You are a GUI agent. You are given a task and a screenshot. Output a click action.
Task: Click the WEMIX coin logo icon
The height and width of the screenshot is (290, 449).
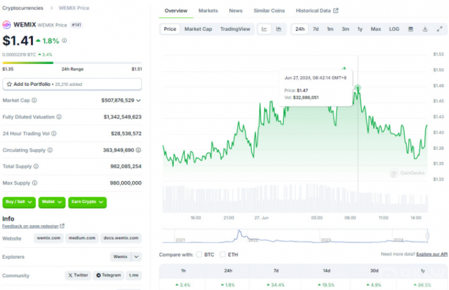click(x=6, y=25)
